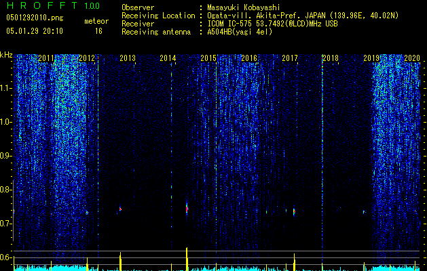Click the 2011 time marker
427x271 pixels.
(46, 58)
